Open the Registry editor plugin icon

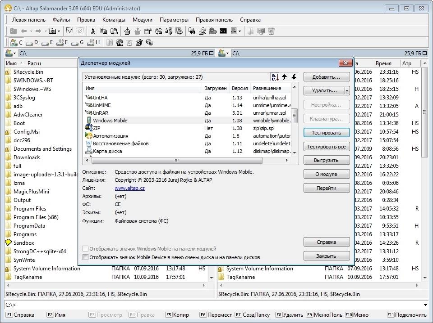pos(139,42)
